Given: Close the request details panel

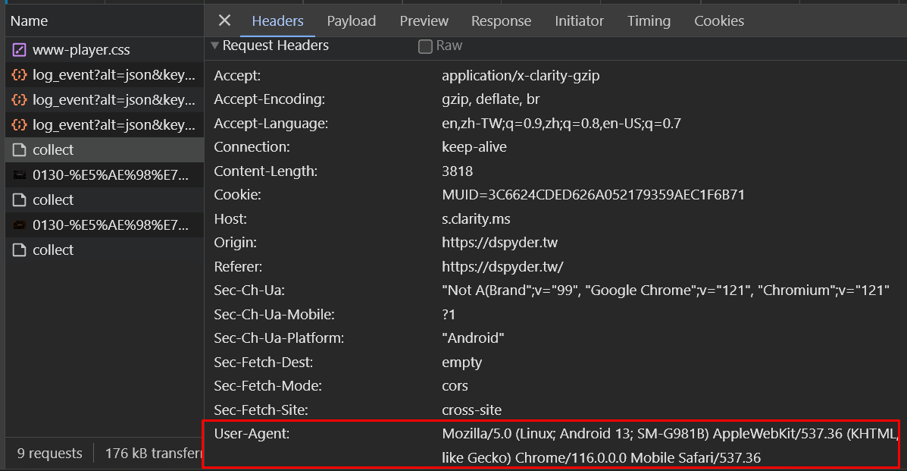Looking at the screenshot, I should coord(224,20).
